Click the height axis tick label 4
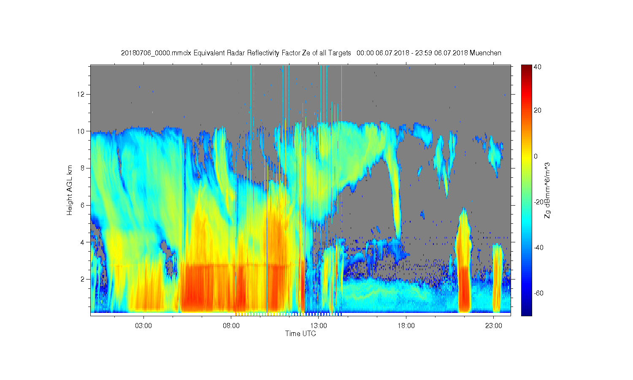The height and width of the screenshot is (380, 633). (83, 242)
